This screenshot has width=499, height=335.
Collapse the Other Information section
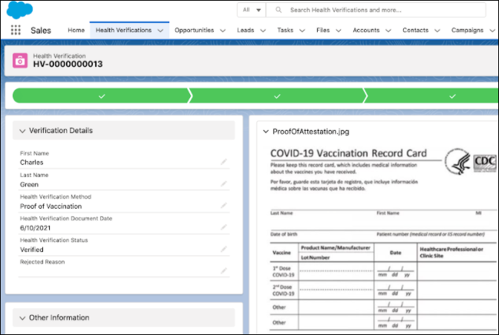click(x=22, y=318)
